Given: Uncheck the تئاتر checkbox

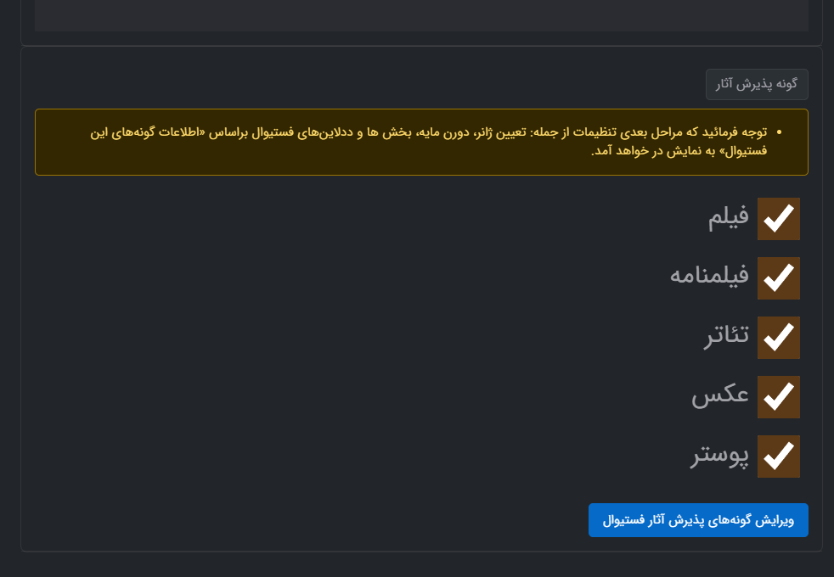Looking at the screenshot, I should [x=778, y=338].
